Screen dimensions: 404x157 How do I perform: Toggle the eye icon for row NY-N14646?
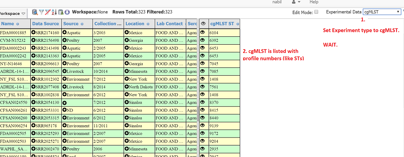tap(202, 64)
